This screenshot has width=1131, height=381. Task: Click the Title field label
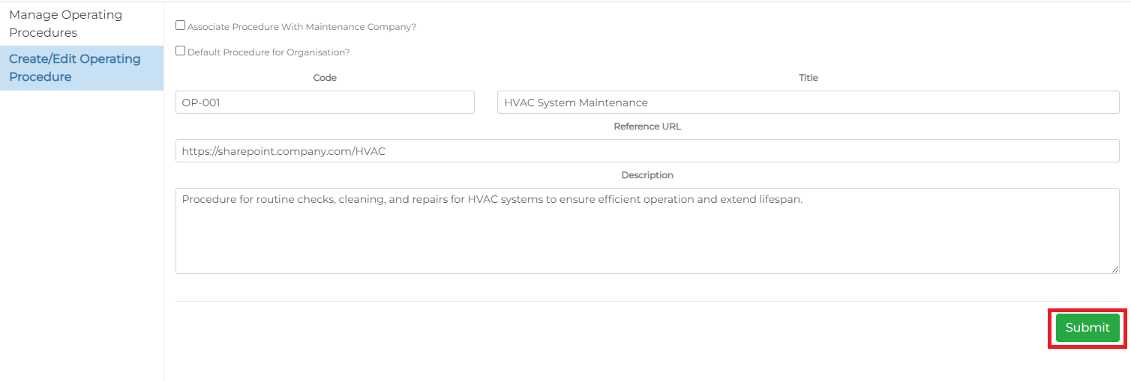coord(808,78)
